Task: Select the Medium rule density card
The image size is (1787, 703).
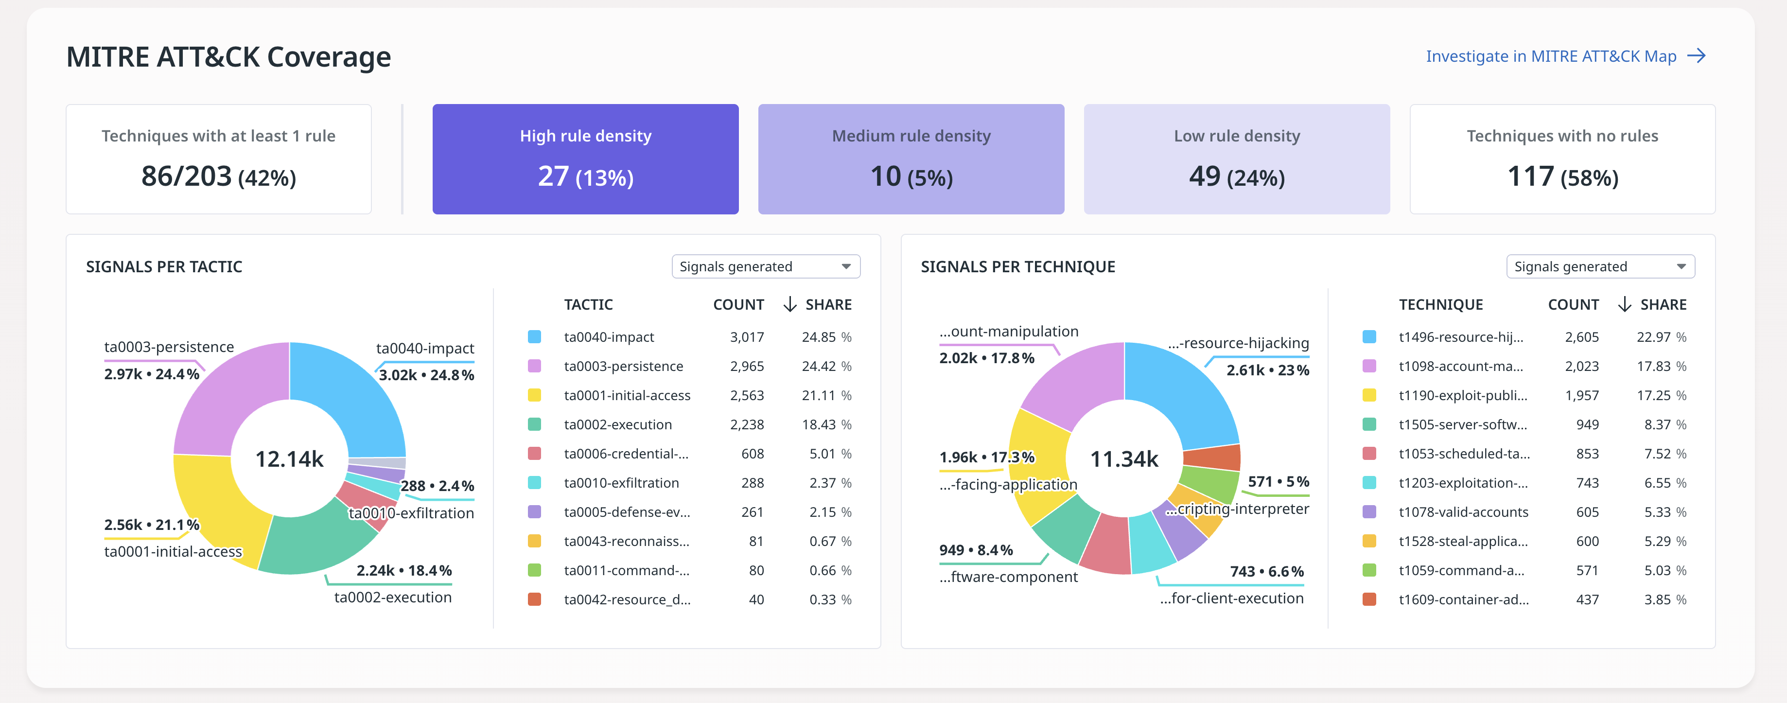Action: [x=911, y=159]
